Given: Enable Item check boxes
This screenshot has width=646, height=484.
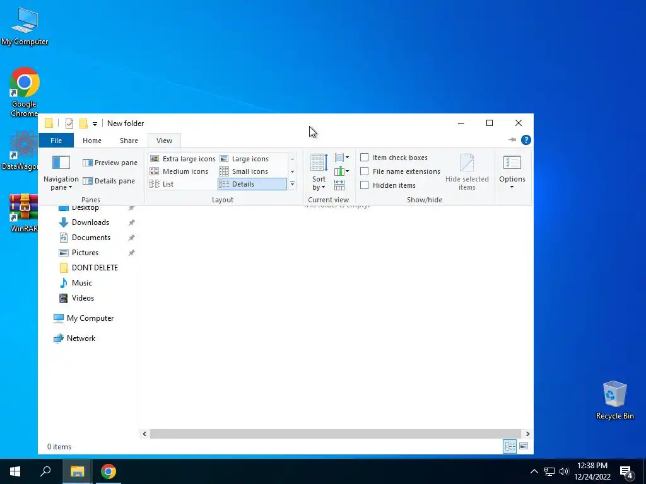Looking at the screenshot, I should click(x=394, y=158).
